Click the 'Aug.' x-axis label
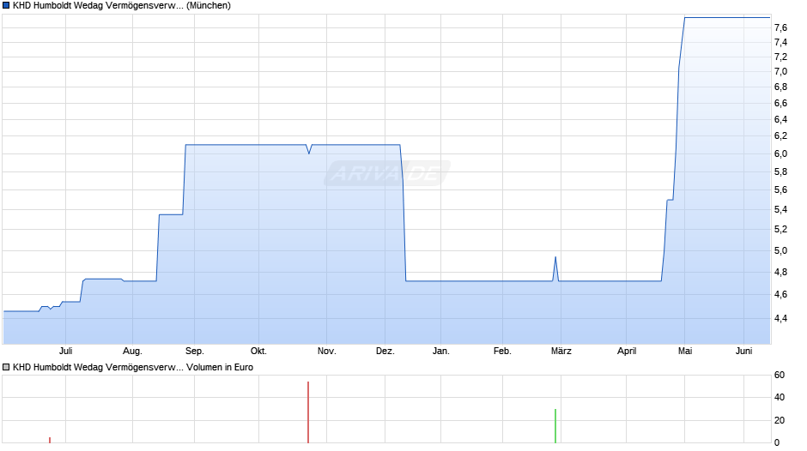 [132, 352]
